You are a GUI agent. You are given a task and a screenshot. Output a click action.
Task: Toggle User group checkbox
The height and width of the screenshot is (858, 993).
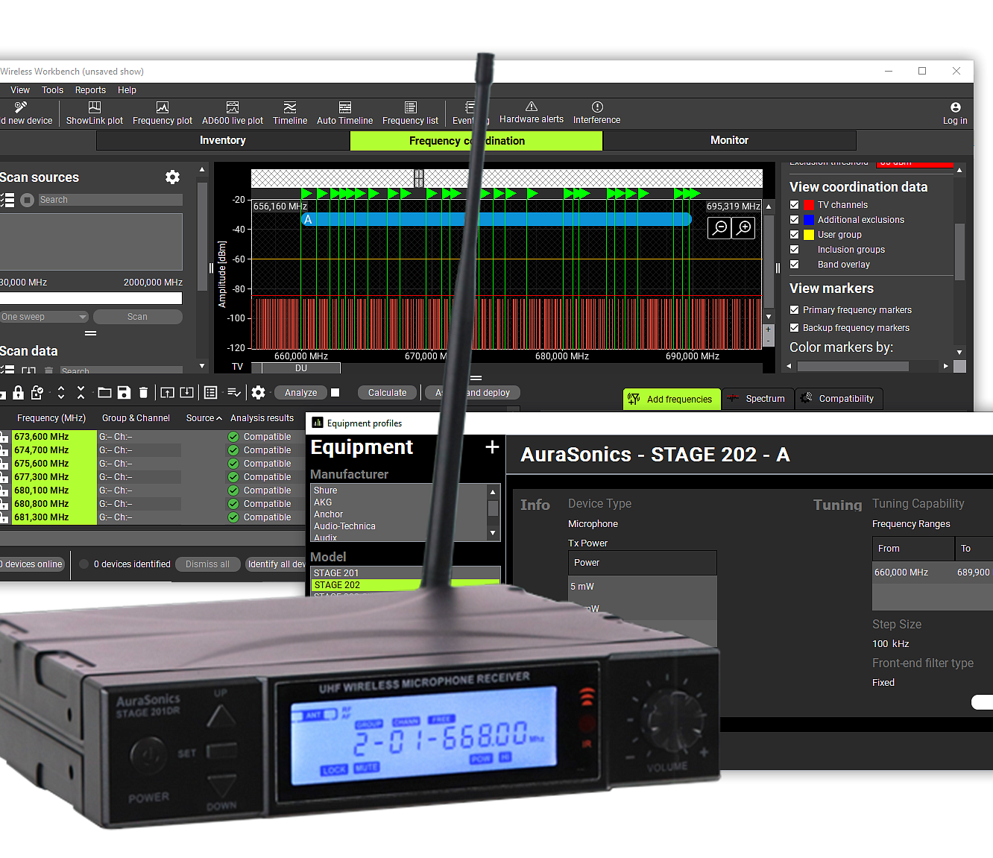pos(795,234)
